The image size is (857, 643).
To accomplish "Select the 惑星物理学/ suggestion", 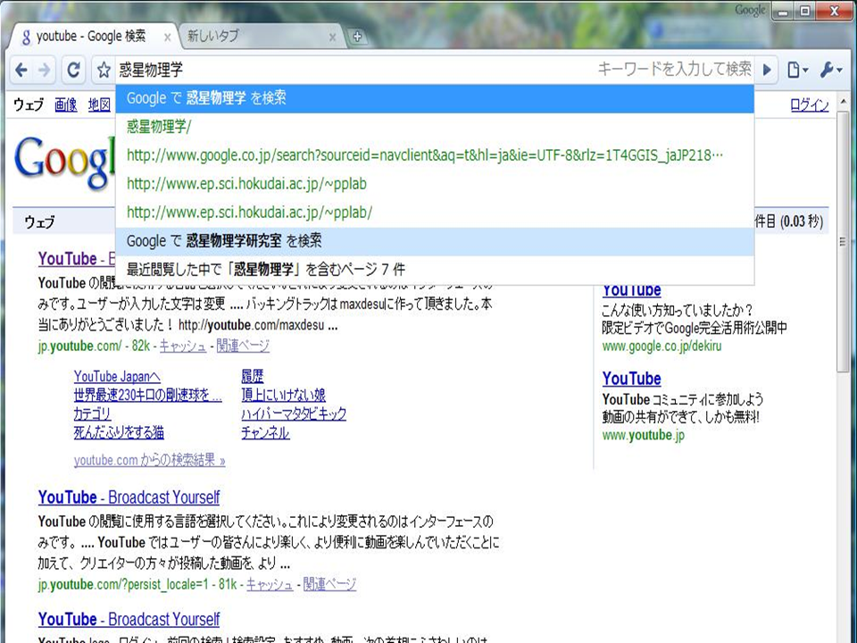I will click(435, 127).
